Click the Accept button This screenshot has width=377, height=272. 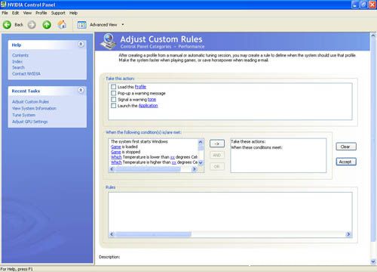click(346, 162)
